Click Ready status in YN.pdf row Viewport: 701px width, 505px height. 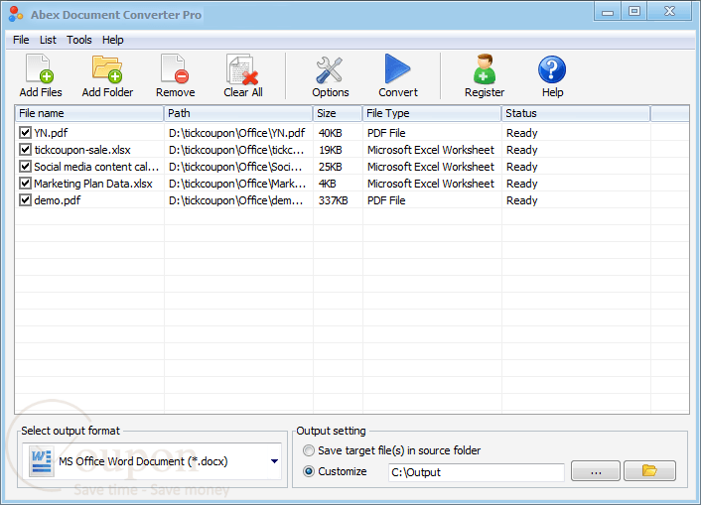(521, 133)
